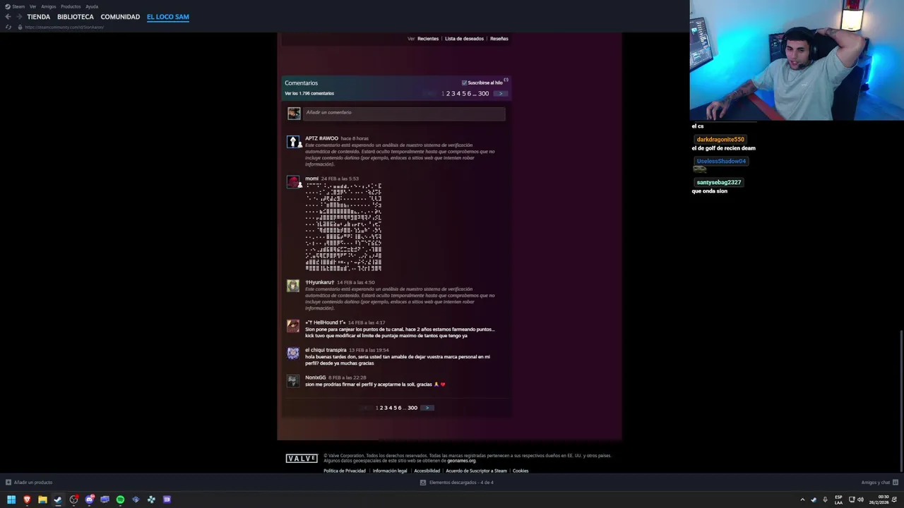The height and width of the screenshot is (508, 904).
Task: Open the Productos menu
Action: click(x=71, y=6)
